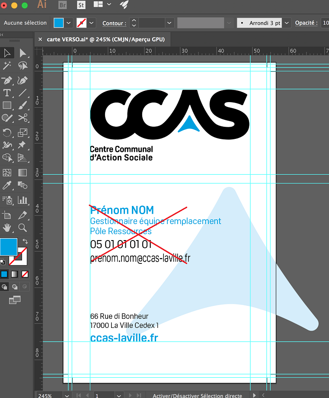Click the large blue fill swatch
This screenshot has height=398, width=329.
tap(9, 247)
